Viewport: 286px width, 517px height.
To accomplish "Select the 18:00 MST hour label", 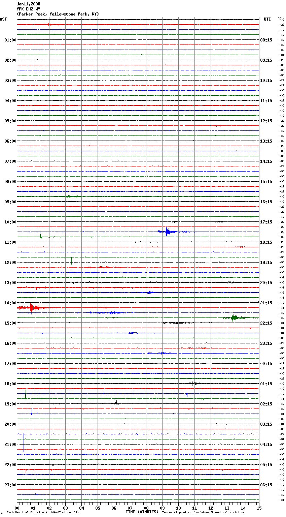I will click(x=10, y=384).
